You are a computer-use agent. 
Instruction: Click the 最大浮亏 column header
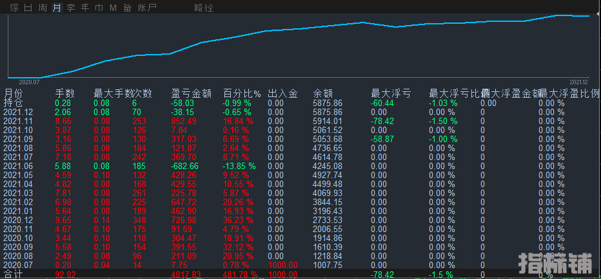(x=391, y=93)
